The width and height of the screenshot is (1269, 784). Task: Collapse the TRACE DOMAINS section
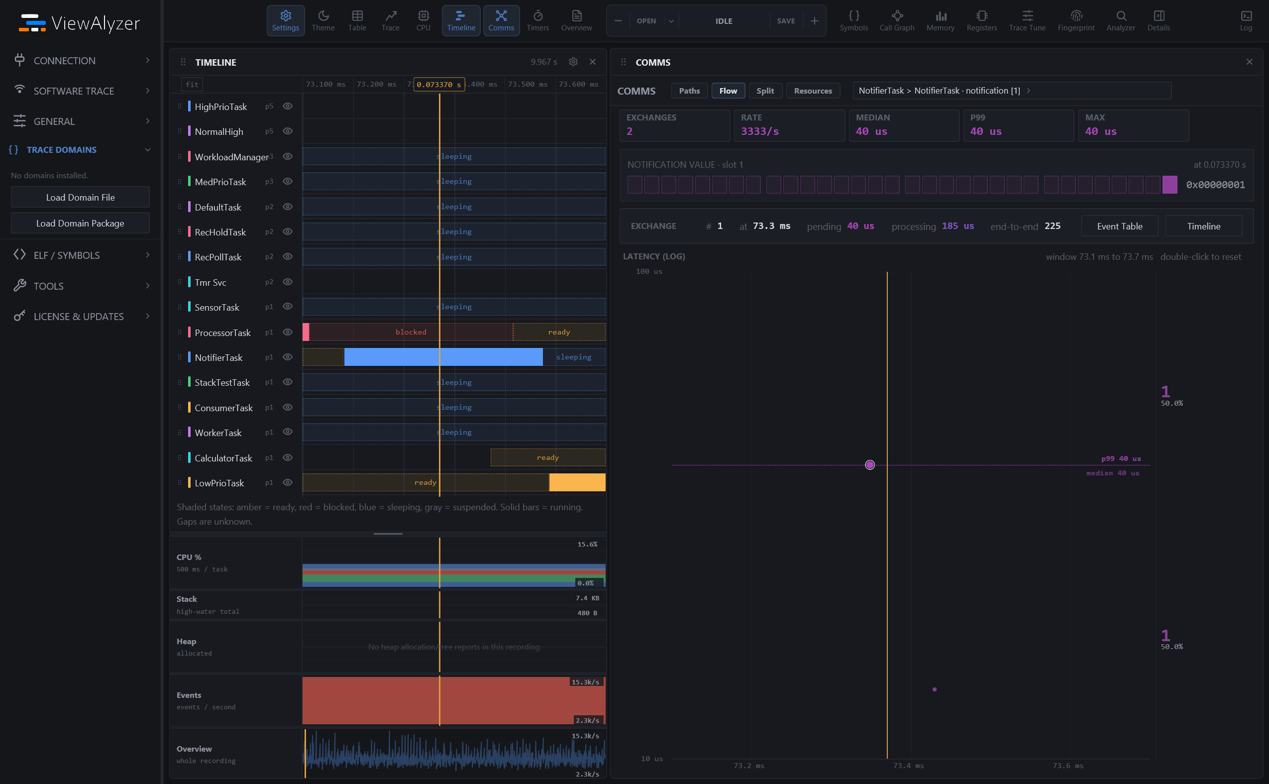coord(80,150)
